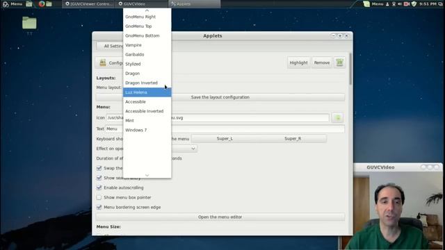This screenshot has width=445, height=250.
Task: Disable Enable autoscrolling checkbox
Action: coord(99,187)
